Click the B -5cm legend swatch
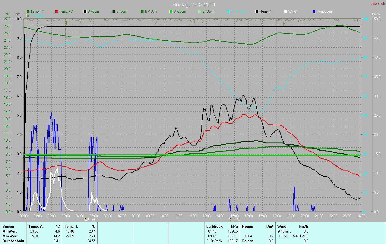The height and width of the screenshot is (244, 386). [x=114, y=11]
